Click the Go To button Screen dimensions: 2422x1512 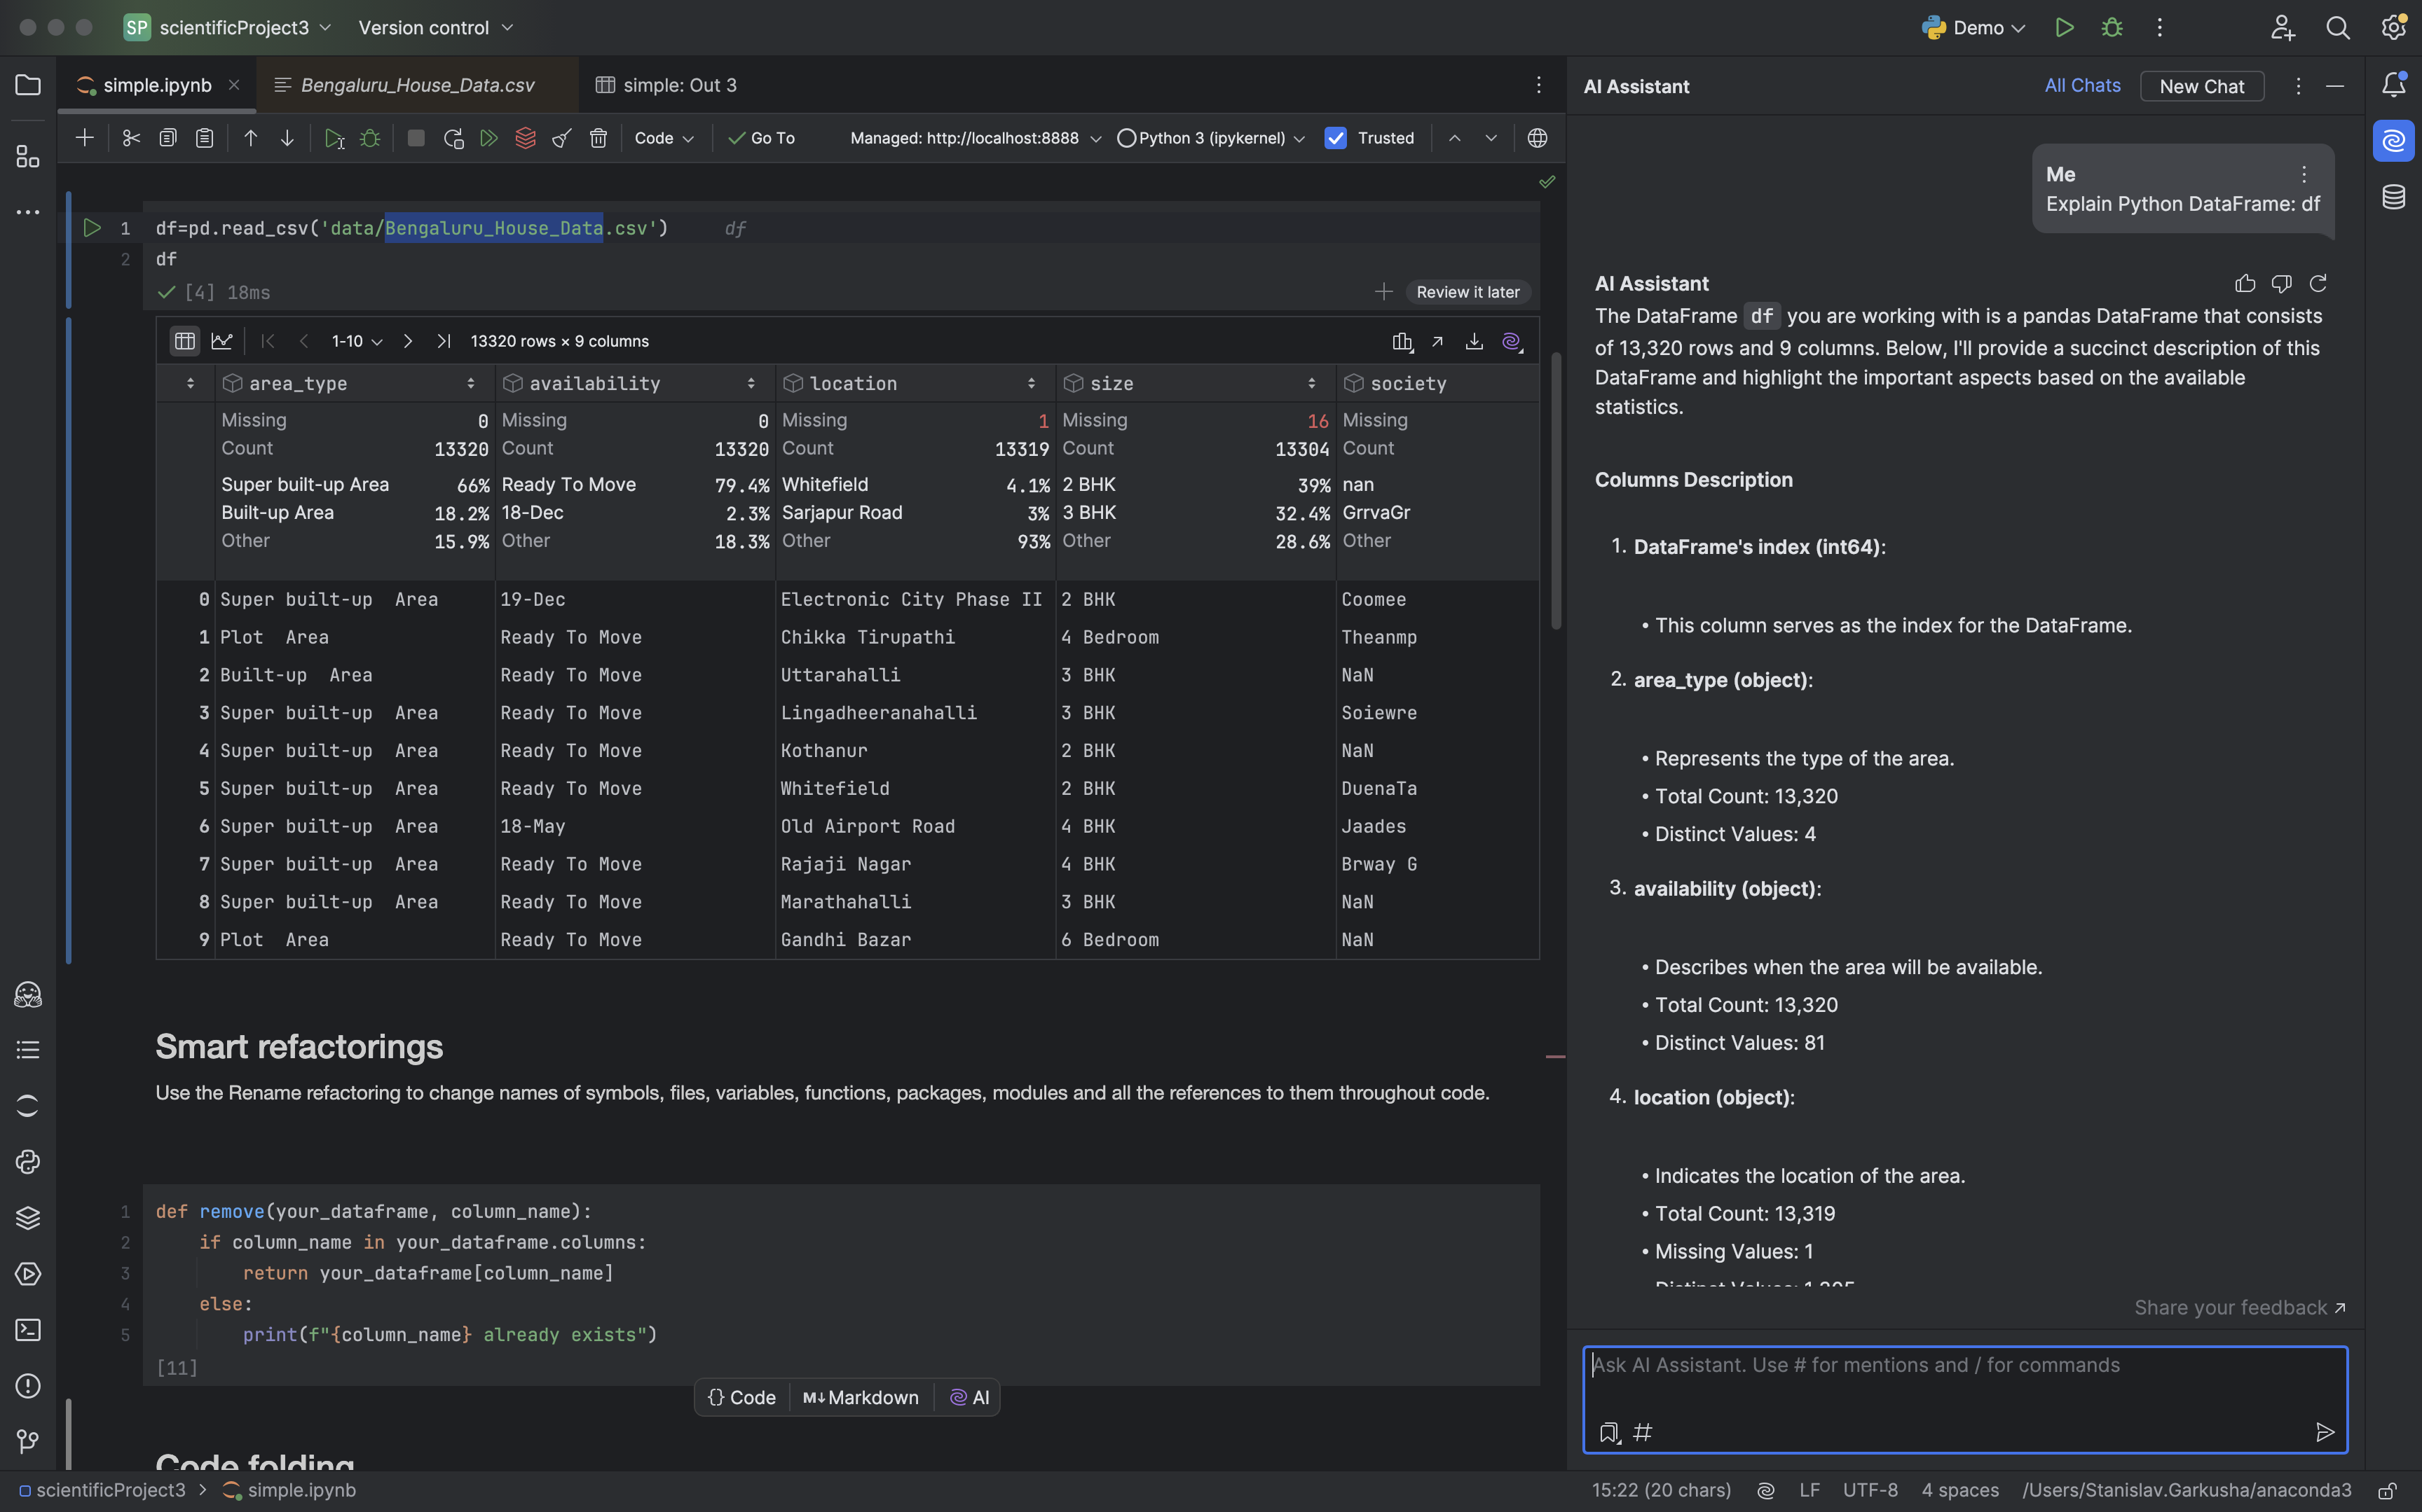pyautogui.click(x=762, y=138)
